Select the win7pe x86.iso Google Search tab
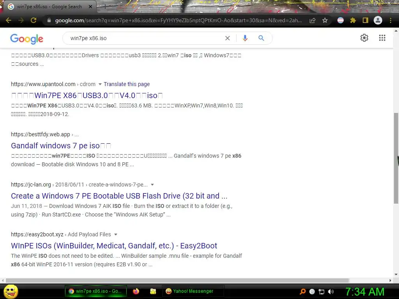This screenshot has height=299, width=399. (x=49, y=7)
